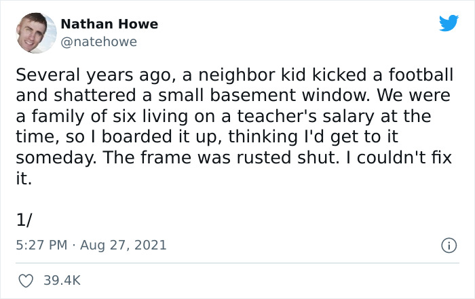The image size is (475, 299).
Task: Like the tweet with the heart icon
Action: [26, 279]
